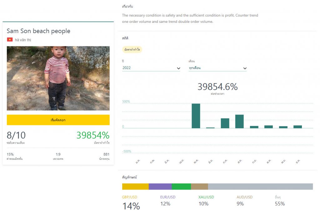Click the 8/10 risk level score
The image size is (320, 217).
16,135
